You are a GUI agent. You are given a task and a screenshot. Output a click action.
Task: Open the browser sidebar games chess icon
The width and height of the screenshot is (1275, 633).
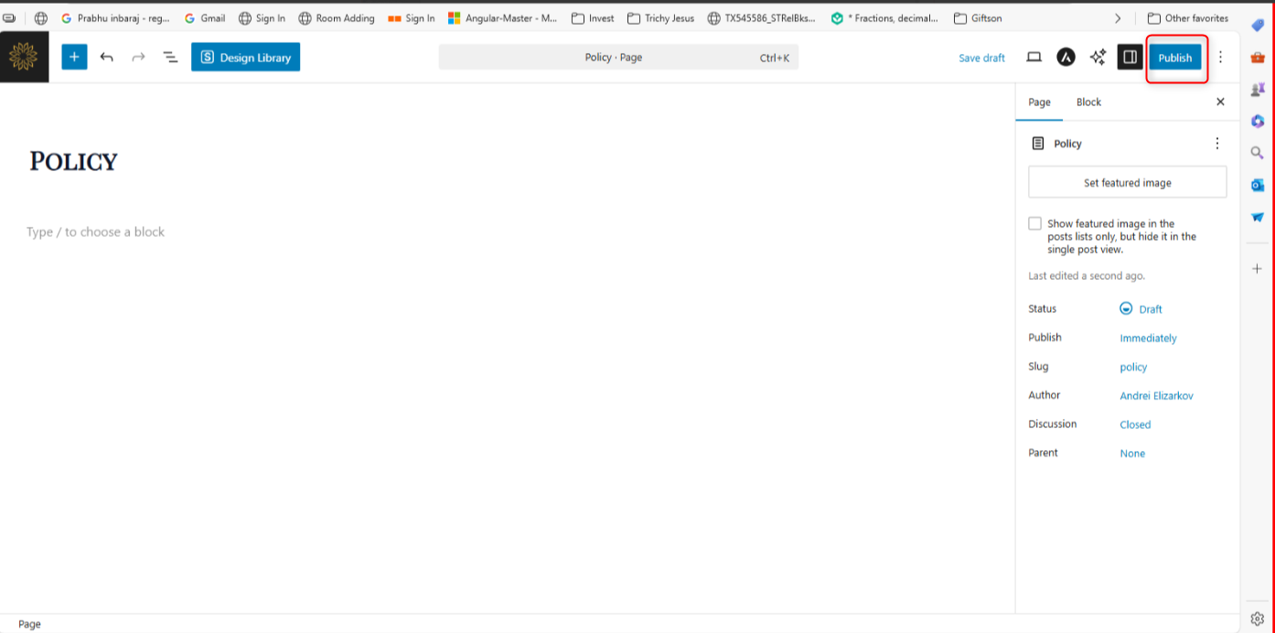(x=1258, y=90)
